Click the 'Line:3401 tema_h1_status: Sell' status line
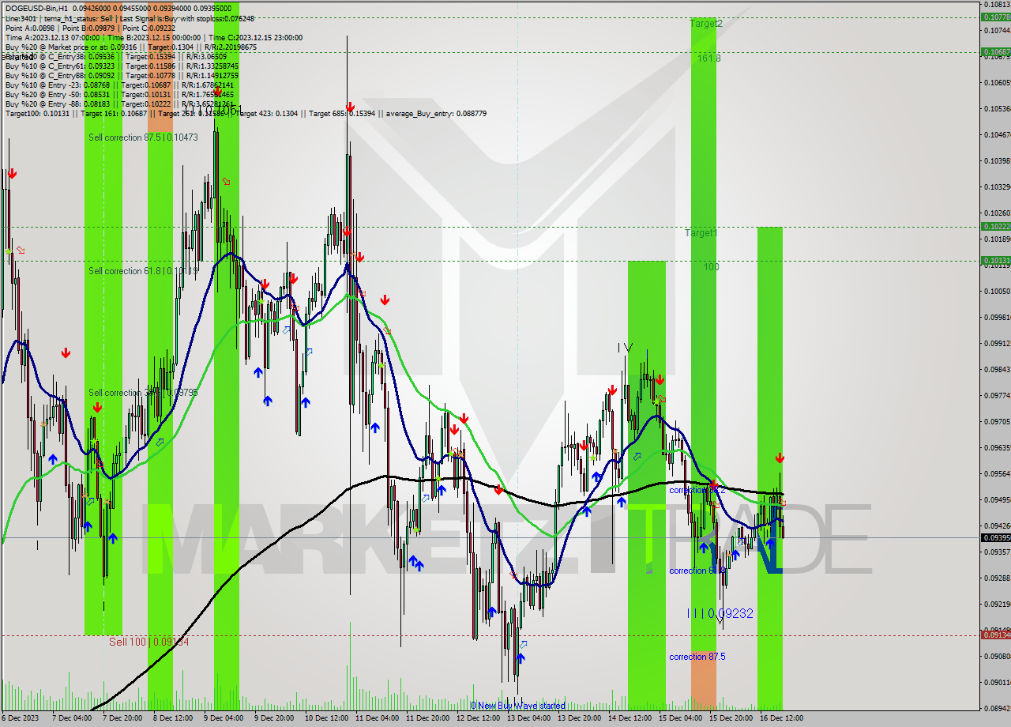 (x=131, y=17)
